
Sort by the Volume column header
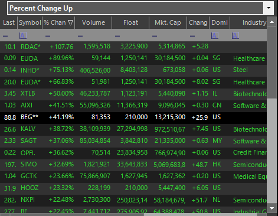pyautogui.click(x=93, y=22)
